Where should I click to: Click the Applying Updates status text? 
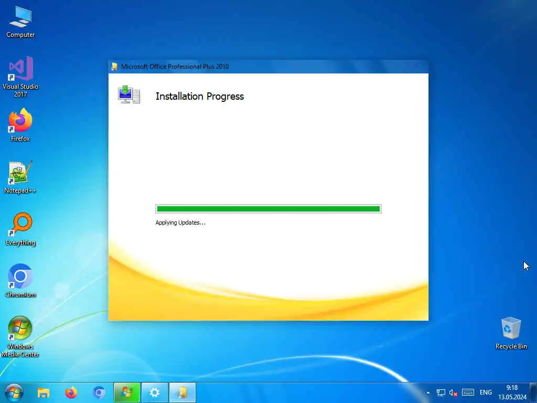pos(180,222)
